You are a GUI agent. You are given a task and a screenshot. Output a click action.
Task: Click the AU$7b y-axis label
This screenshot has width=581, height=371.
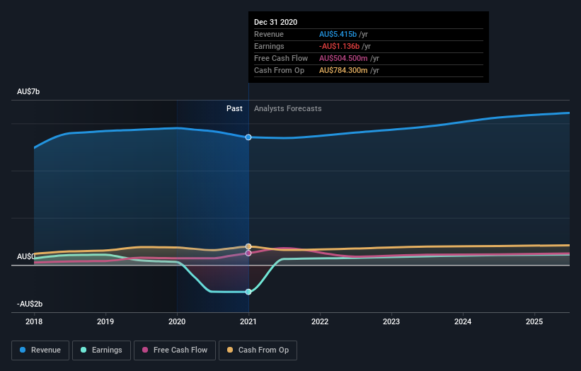click(28, 91)
